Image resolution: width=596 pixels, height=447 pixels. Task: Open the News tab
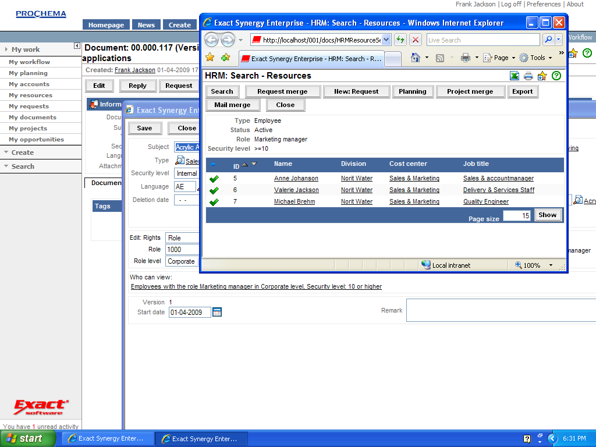tap(146, 24)
